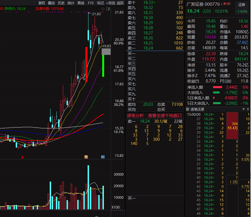Open the 复权 dropdown in the chart toolbar

click(x=42, y=3)
